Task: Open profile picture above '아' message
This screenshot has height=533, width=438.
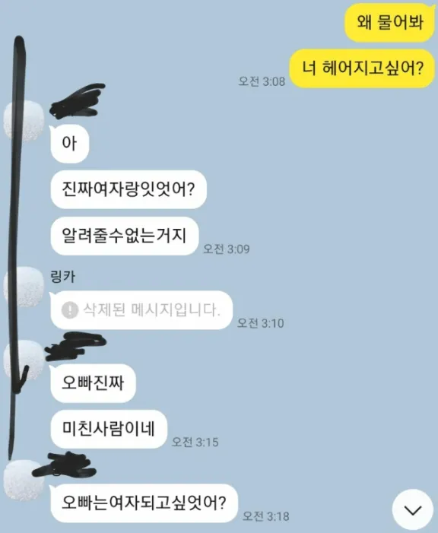Action: coord(24,122)
